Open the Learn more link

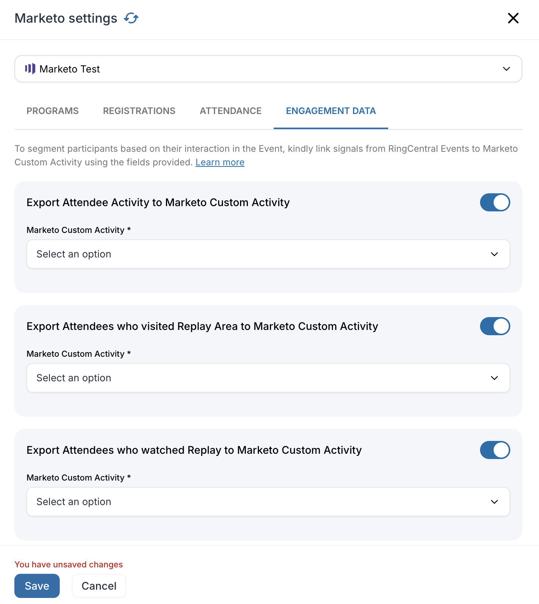(220, 162)
